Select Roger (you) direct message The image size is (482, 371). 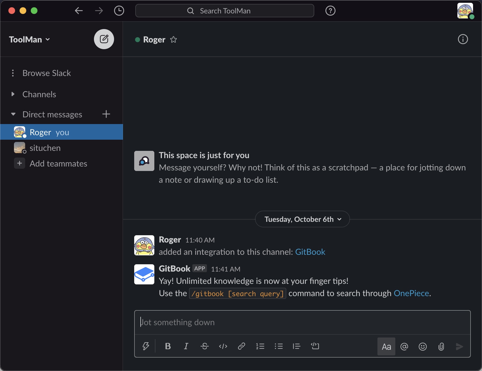click(x=62, y=132)
